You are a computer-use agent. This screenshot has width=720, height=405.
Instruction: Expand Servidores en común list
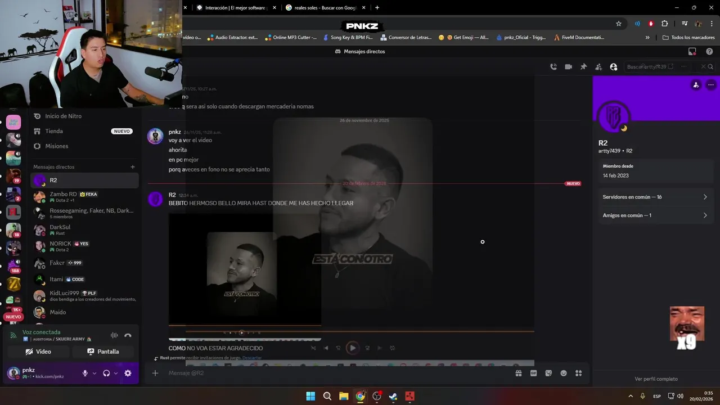(x=655, y=197)
